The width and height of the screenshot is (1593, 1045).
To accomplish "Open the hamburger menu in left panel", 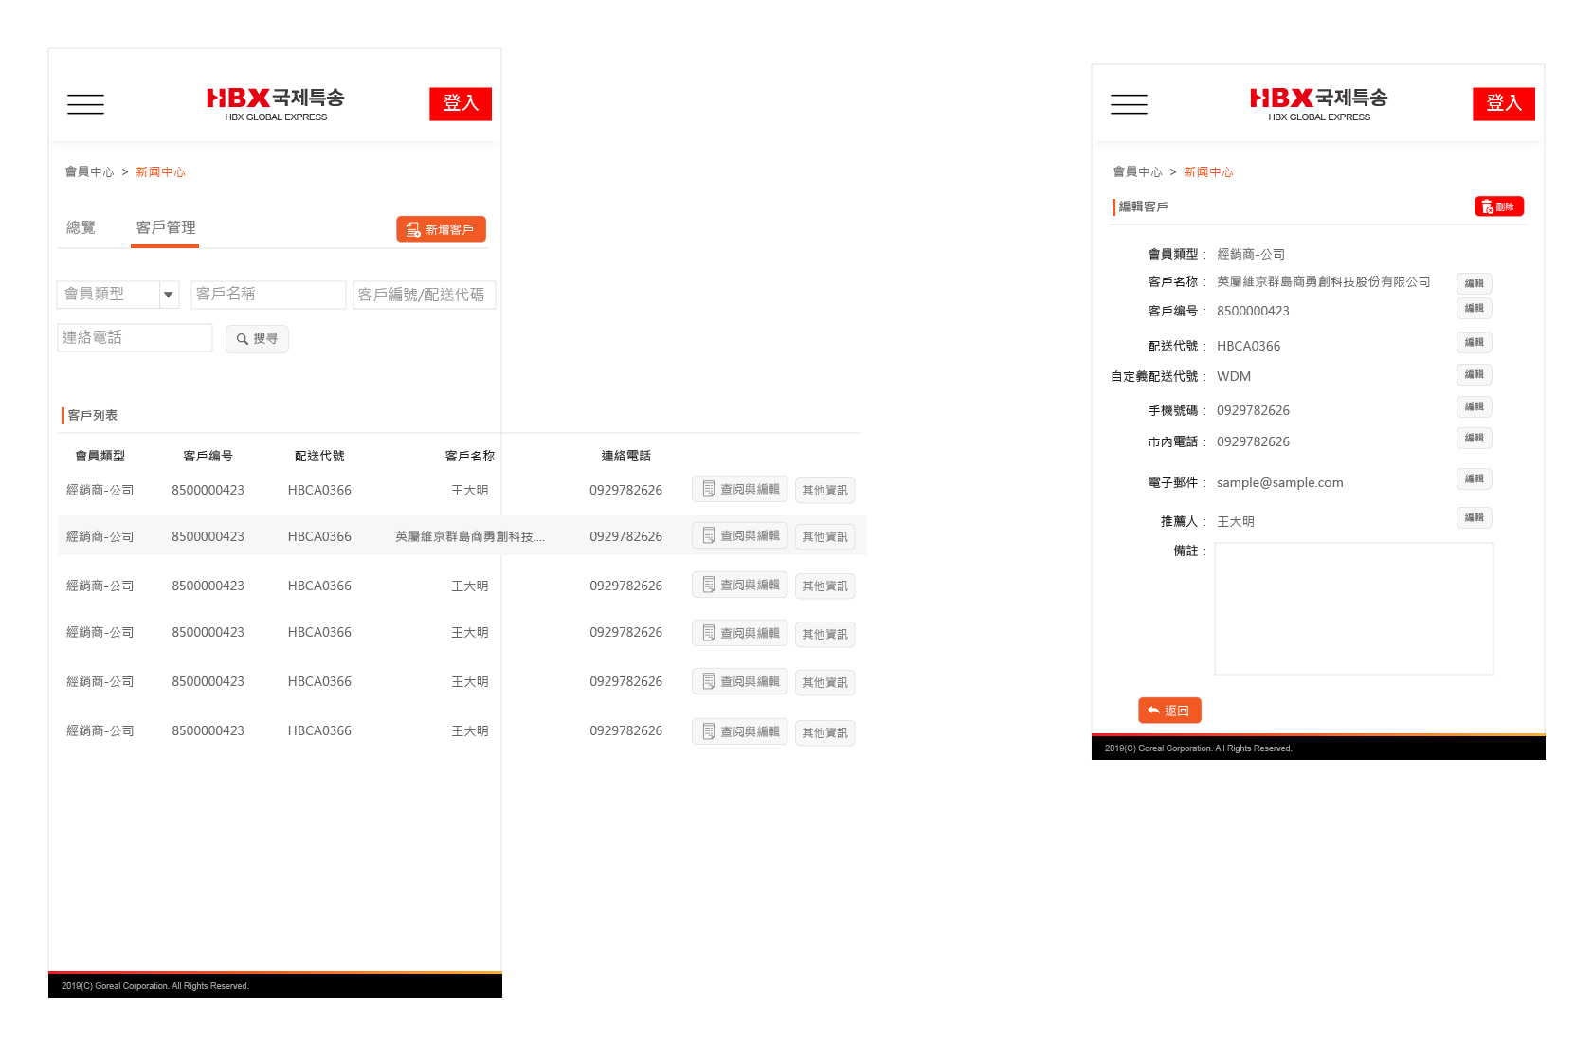I will point(85,104).
